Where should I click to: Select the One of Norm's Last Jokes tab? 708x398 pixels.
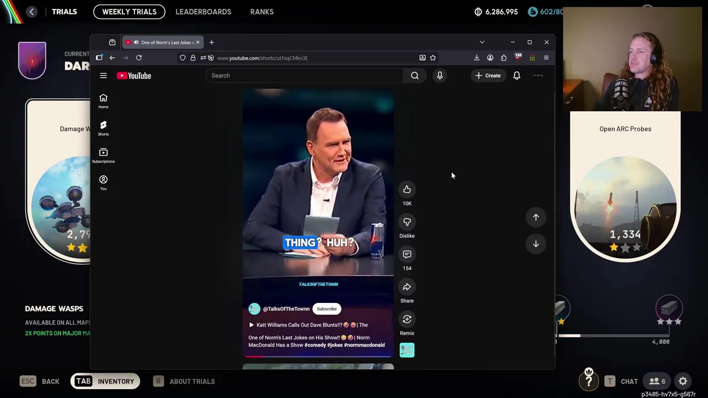[x=163, y=43]
